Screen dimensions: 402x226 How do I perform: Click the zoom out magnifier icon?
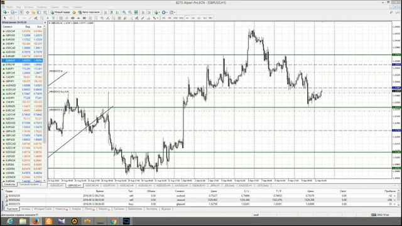coord(130,12)
